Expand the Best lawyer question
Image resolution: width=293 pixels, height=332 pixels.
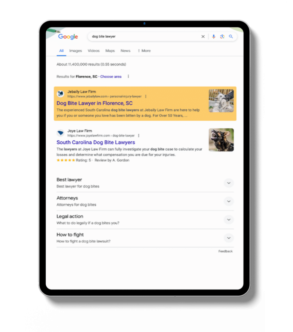click(229, 183)
